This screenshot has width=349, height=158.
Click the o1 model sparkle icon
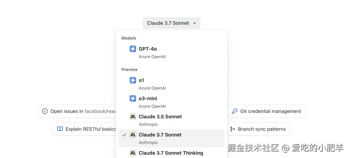pos(133,80)
